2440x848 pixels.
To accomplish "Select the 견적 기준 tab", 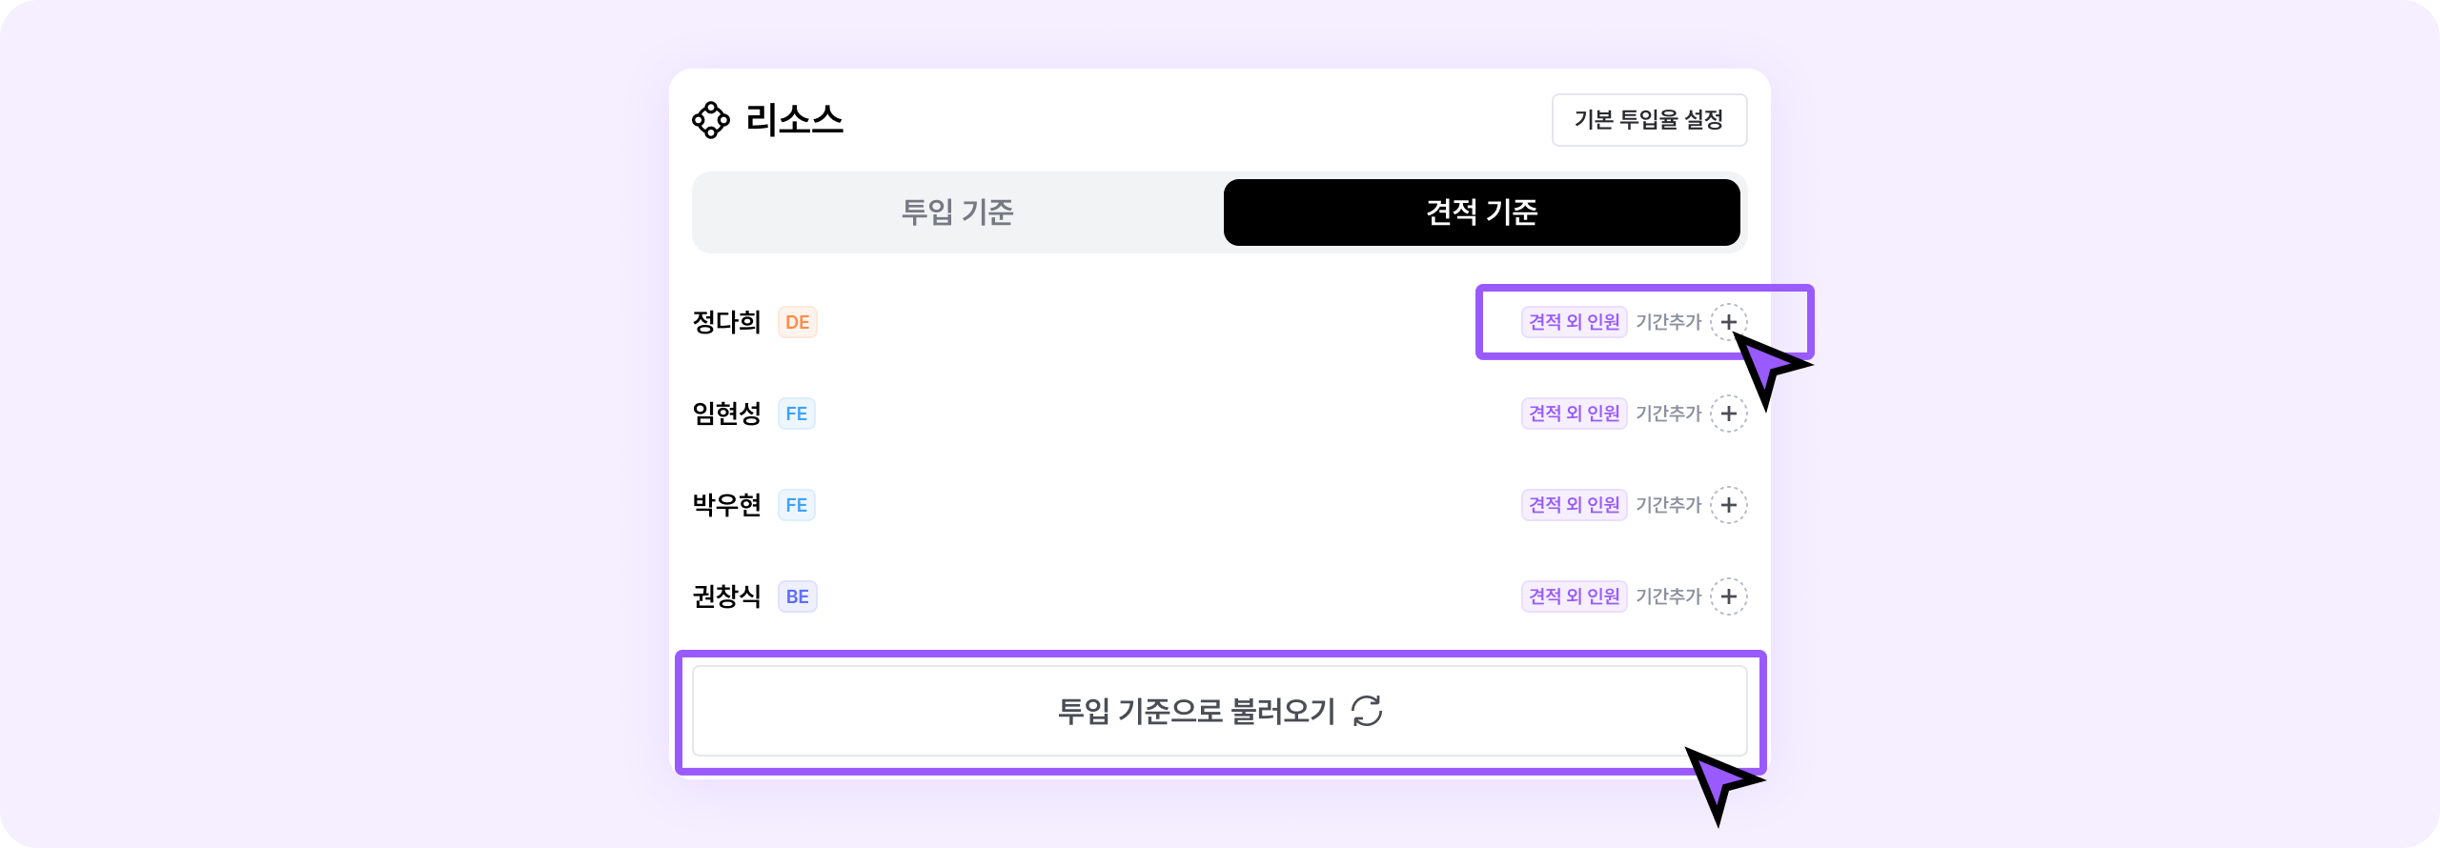I will click(1481, 212).
